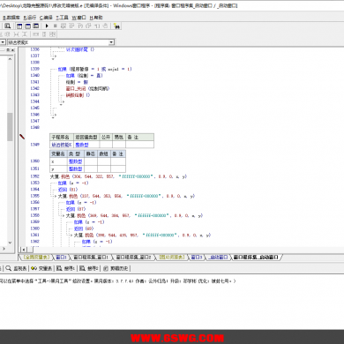Screen dimensions: 344x344
Task: Click the magnifier preview toolbar icon
Action: click(x=8, y=26)
